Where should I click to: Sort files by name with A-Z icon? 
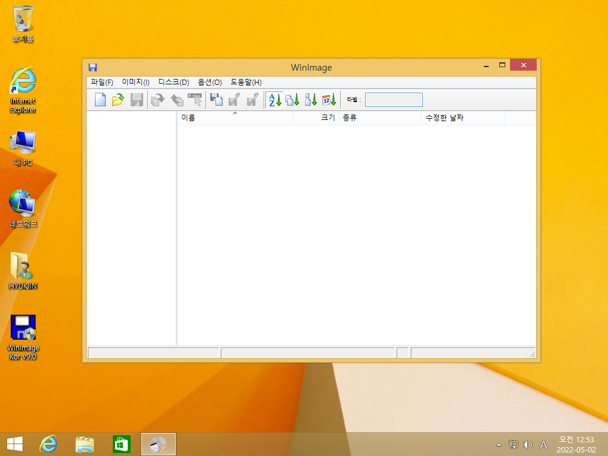pyautogui.click(x=274, y=100)
